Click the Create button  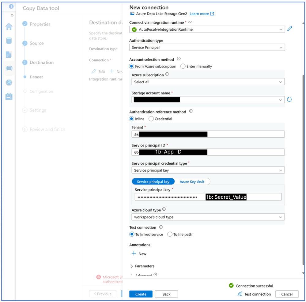(141, 294)
